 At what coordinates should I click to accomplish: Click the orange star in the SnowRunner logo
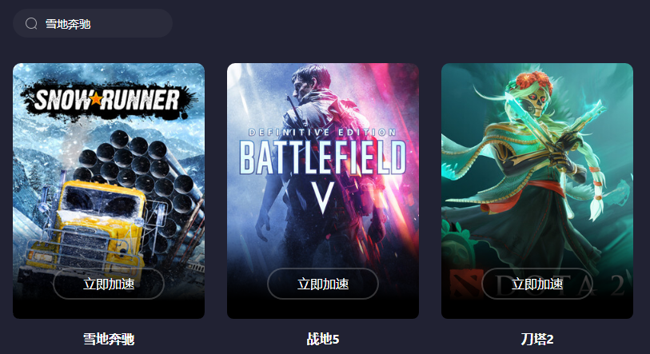(96, 98)
